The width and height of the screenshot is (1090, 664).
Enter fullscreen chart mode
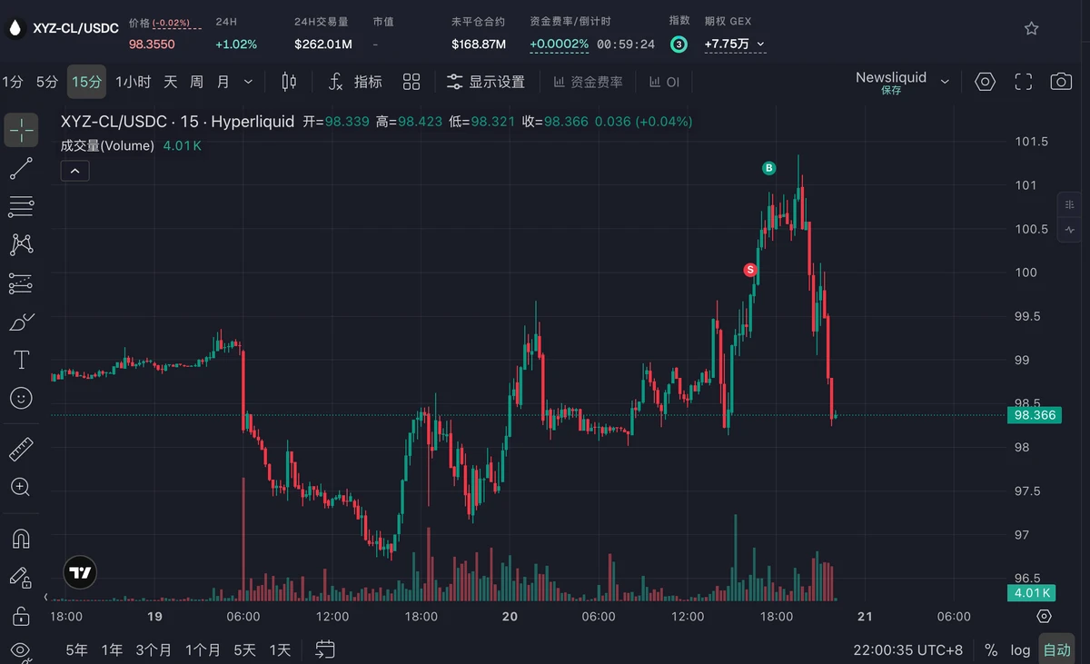(1023, 82)
